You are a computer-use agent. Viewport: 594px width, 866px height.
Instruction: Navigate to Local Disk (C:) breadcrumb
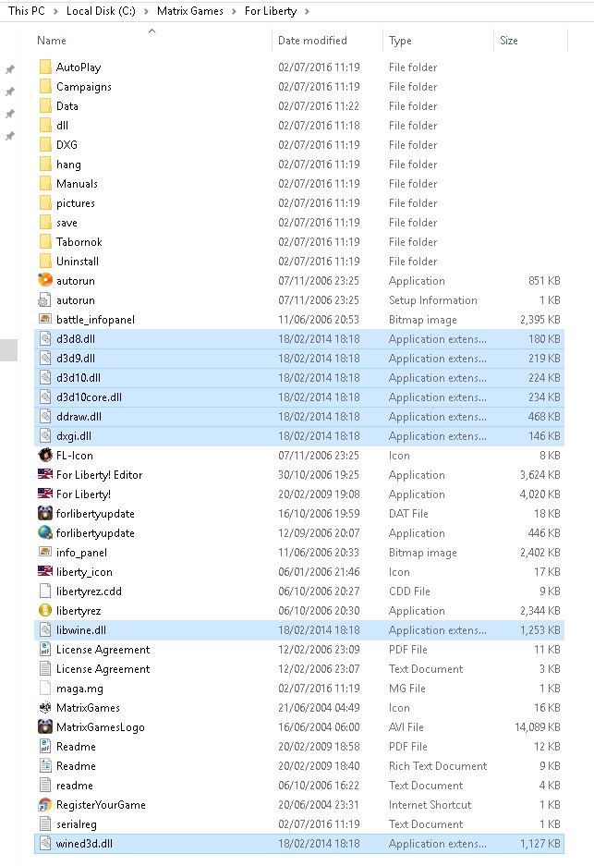click(101, 11)
